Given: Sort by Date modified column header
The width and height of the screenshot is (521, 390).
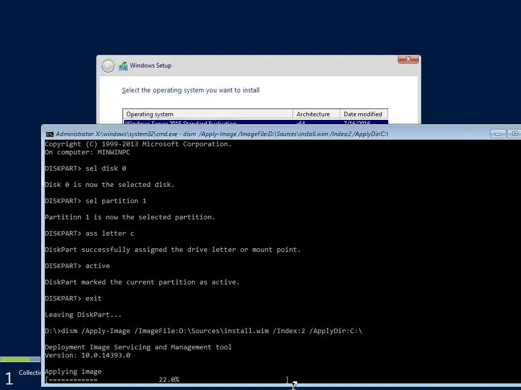Looking at the screenshot, I should [364, 114].
